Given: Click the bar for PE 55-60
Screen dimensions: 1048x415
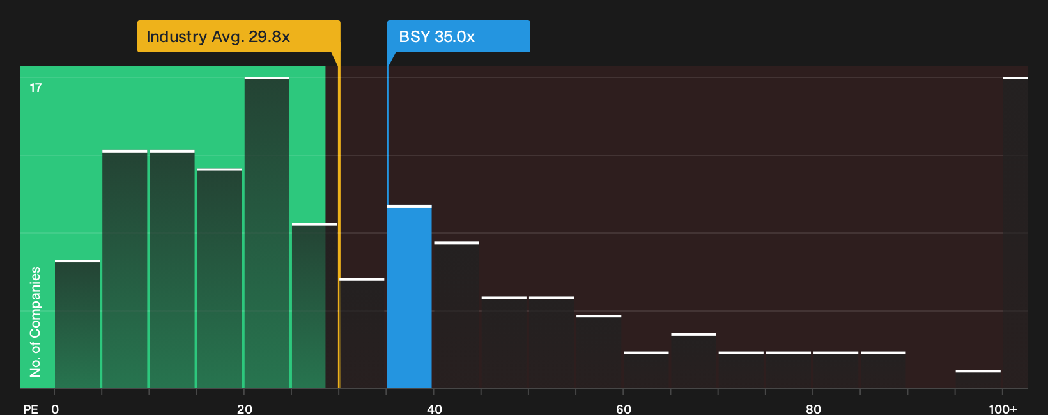Looking at the screenshot, I should (x=599, y=352).
